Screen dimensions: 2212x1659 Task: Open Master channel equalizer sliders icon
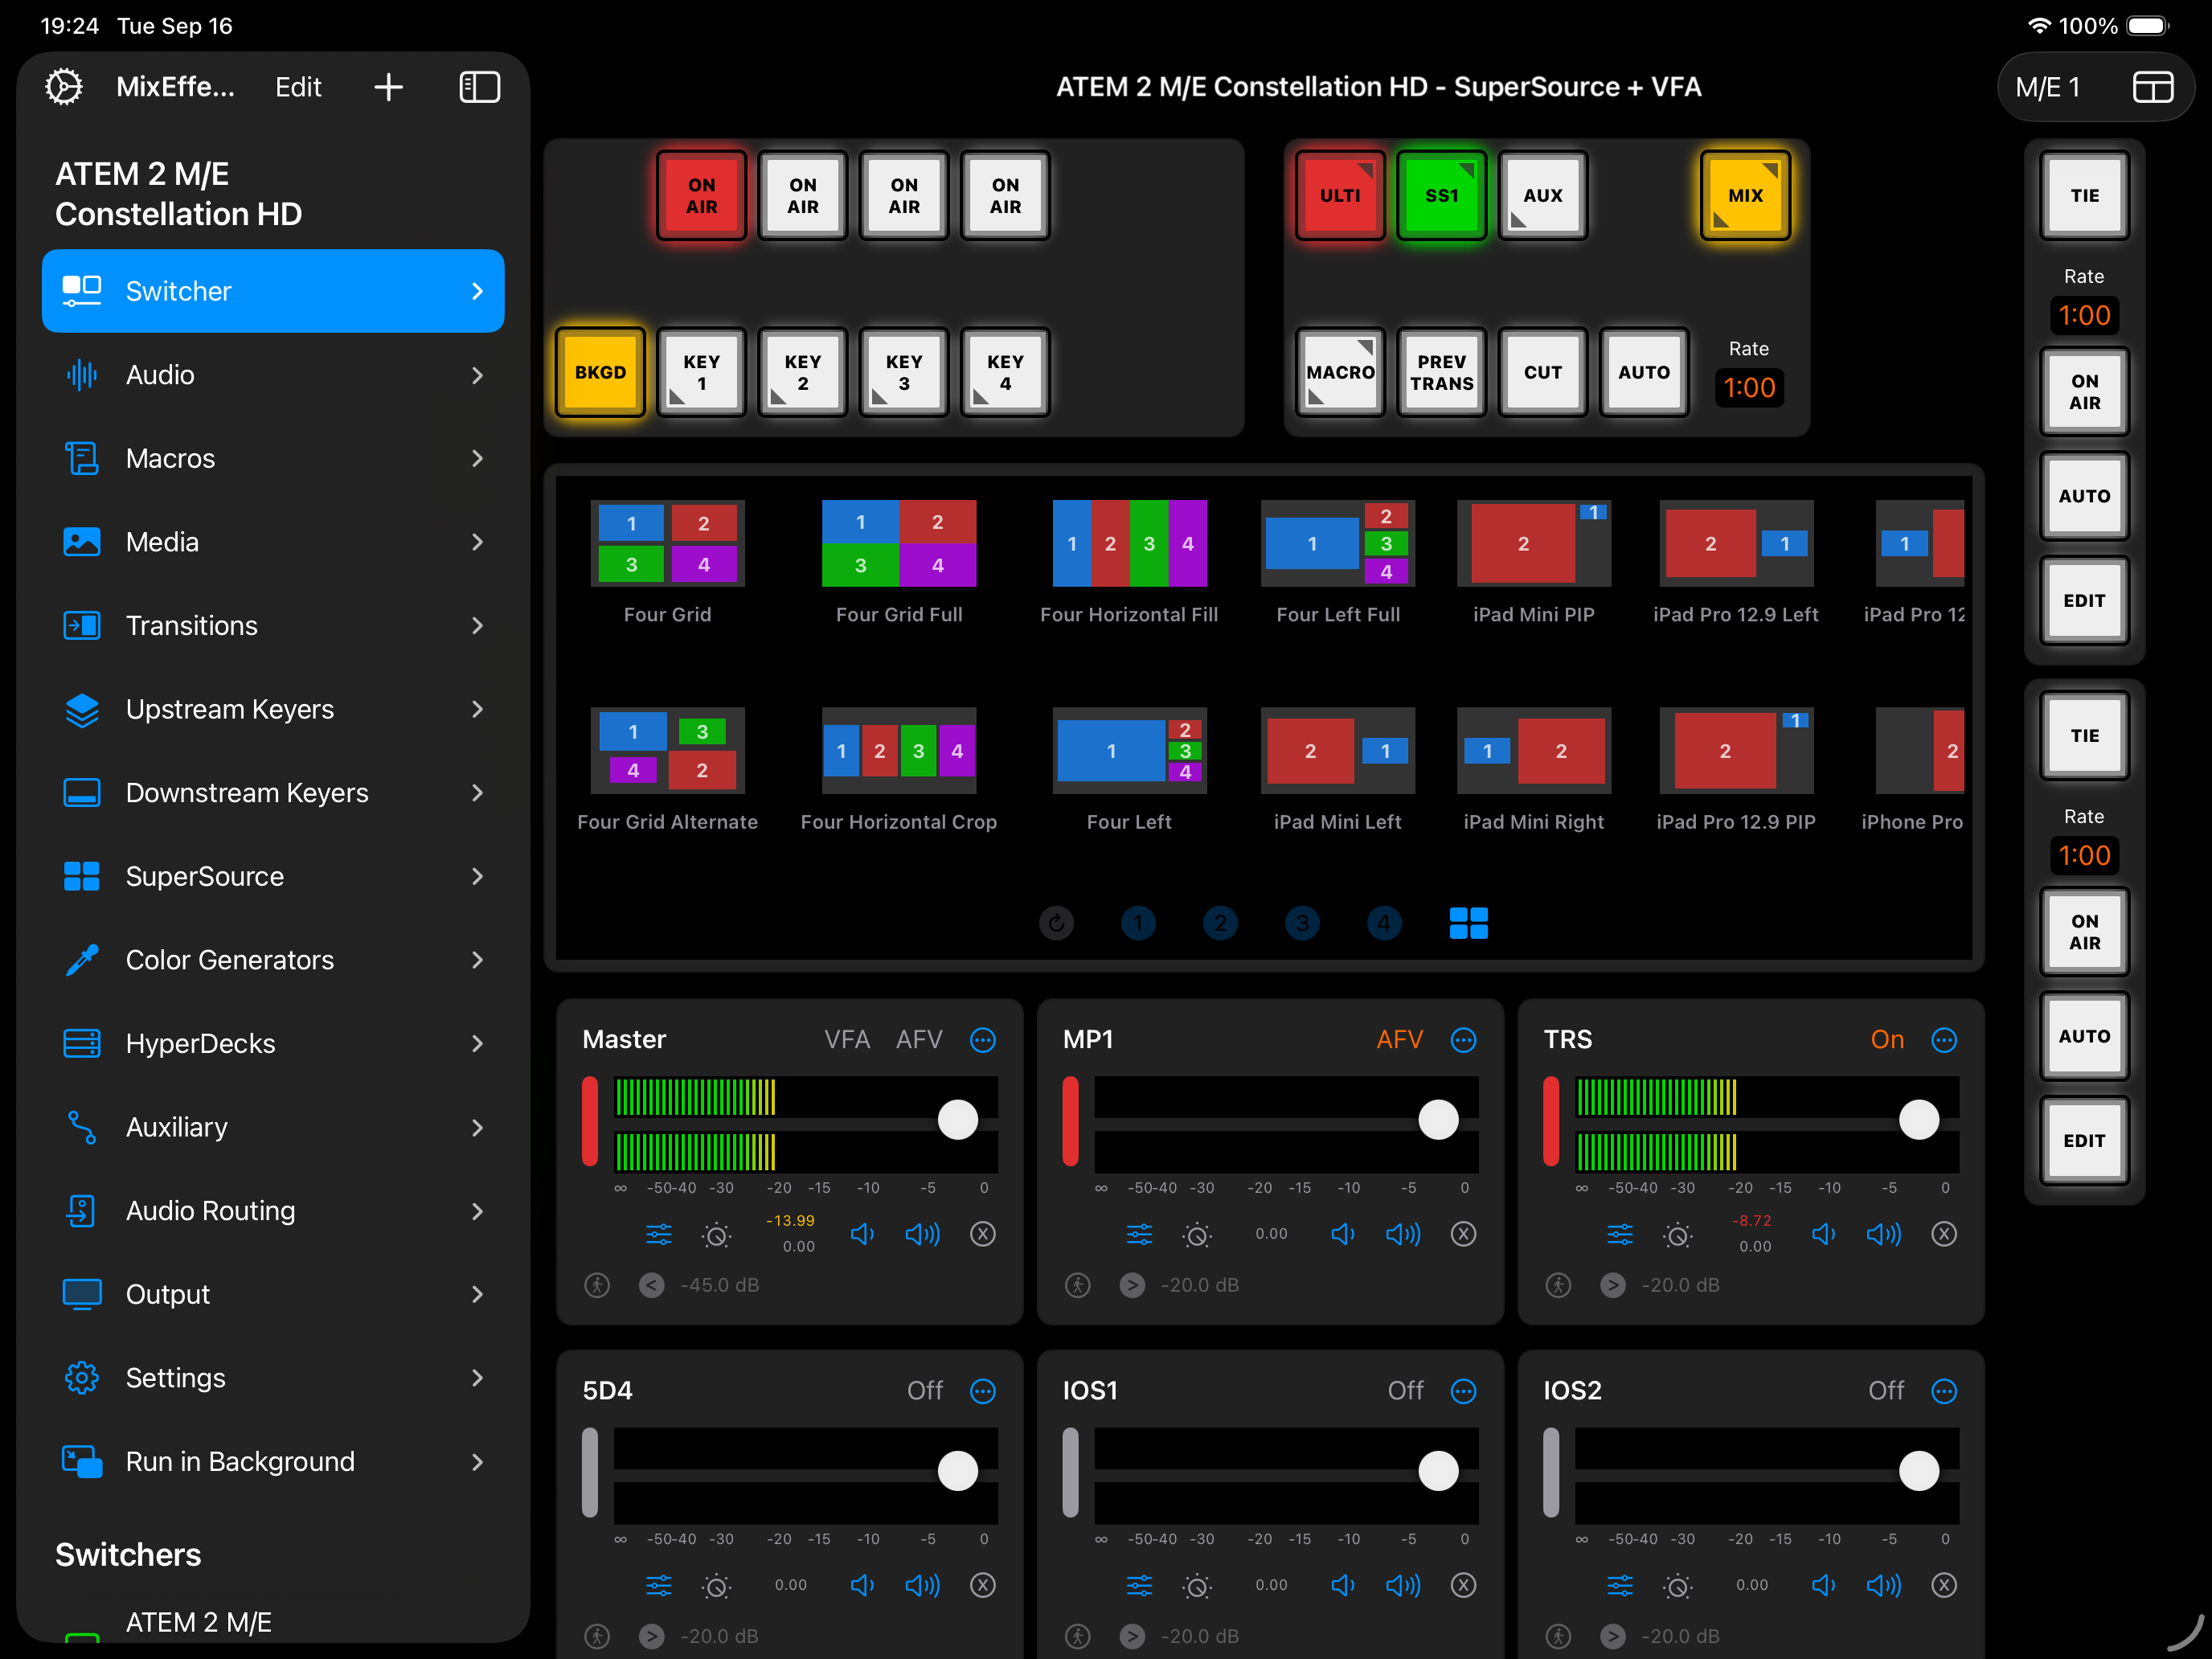click(658, 1234)
